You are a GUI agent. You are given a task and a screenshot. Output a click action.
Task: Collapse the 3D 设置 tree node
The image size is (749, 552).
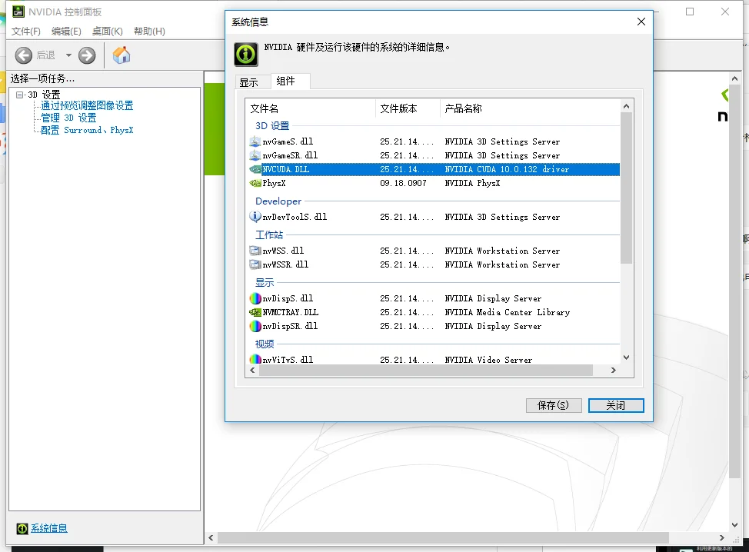[x=19, y=95]
